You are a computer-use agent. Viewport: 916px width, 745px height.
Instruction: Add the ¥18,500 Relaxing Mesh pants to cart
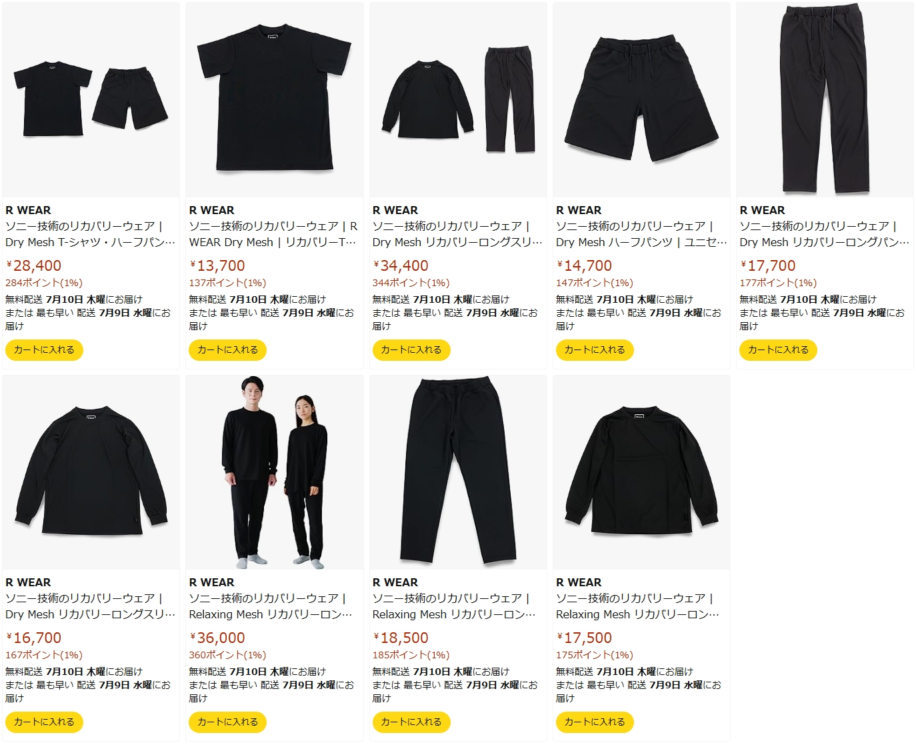411,722
